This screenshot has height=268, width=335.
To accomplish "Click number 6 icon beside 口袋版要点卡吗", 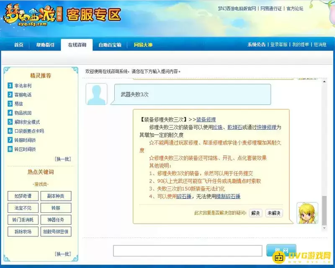I will pyautogui.click(x=10, y=131).
